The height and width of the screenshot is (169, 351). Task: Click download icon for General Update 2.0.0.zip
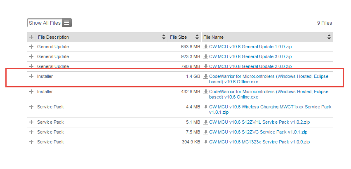coord(205,66)
